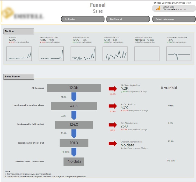Select the Topline section header
Image resolution: width=196 pixels, height=182 pixels.
pyautogui.click(x=19, y=31)
